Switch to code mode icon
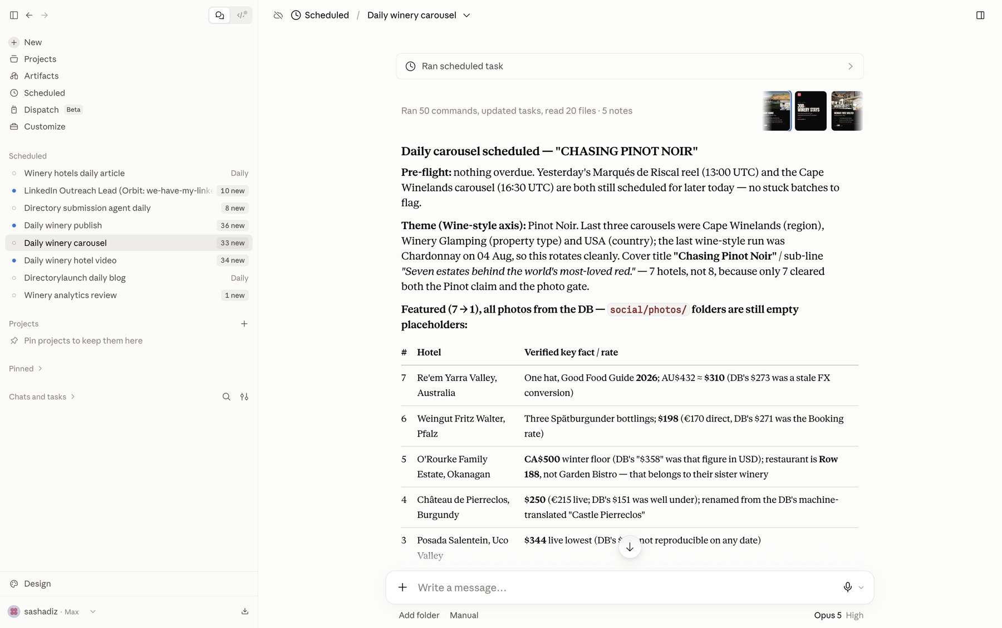Screen dimensions: 1002x628 242,15
